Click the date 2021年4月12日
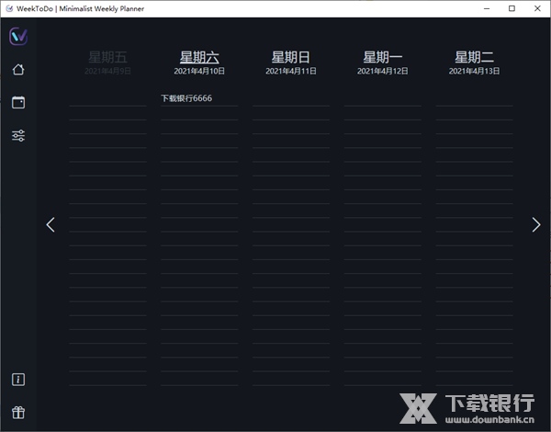Viewport: 551px width, 432px height. coord(383,71)
